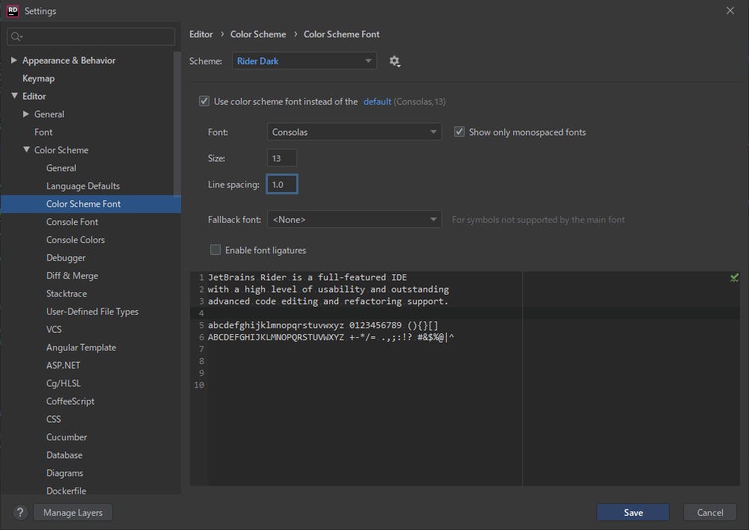749x530 pixels.
Task: Open VCS color settings
Action: click(x=54, y=329)
